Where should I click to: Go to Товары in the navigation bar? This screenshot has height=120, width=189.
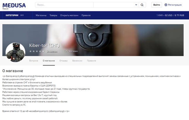(53, 15)
